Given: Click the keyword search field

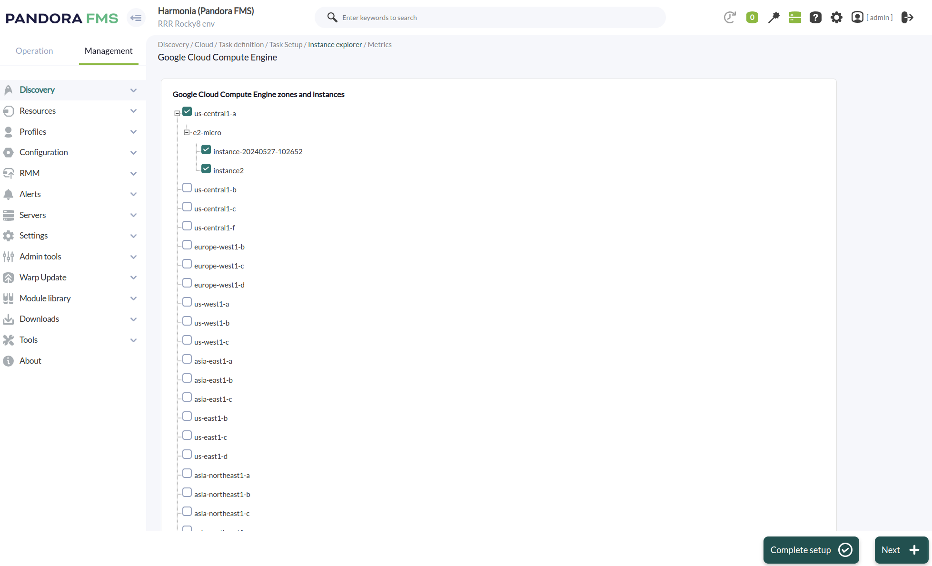Looking at the screenshot, I should (490, 17).
